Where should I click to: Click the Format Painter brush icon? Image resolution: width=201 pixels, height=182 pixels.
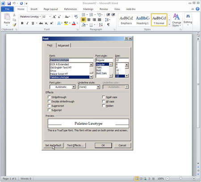[14, 25]
